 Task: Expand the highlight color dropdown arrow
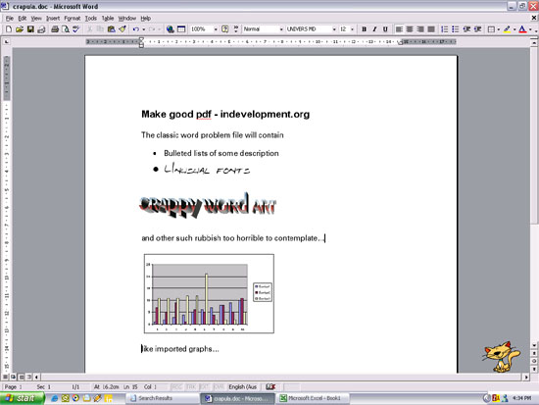[514, 29]
